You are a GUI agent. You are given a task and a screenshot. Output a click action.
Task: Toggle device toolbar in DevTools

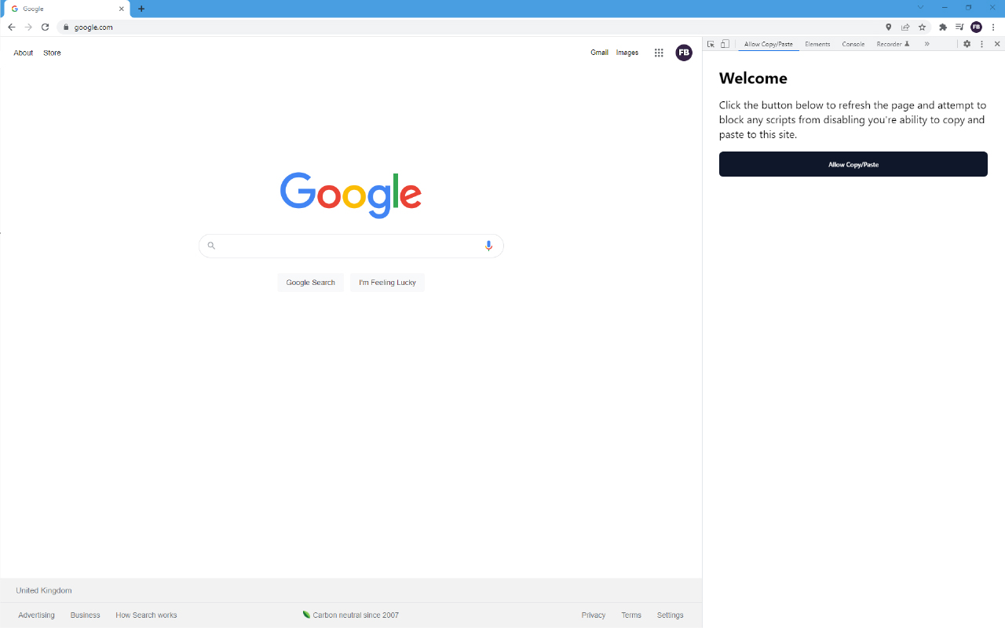tap(725, 44)
